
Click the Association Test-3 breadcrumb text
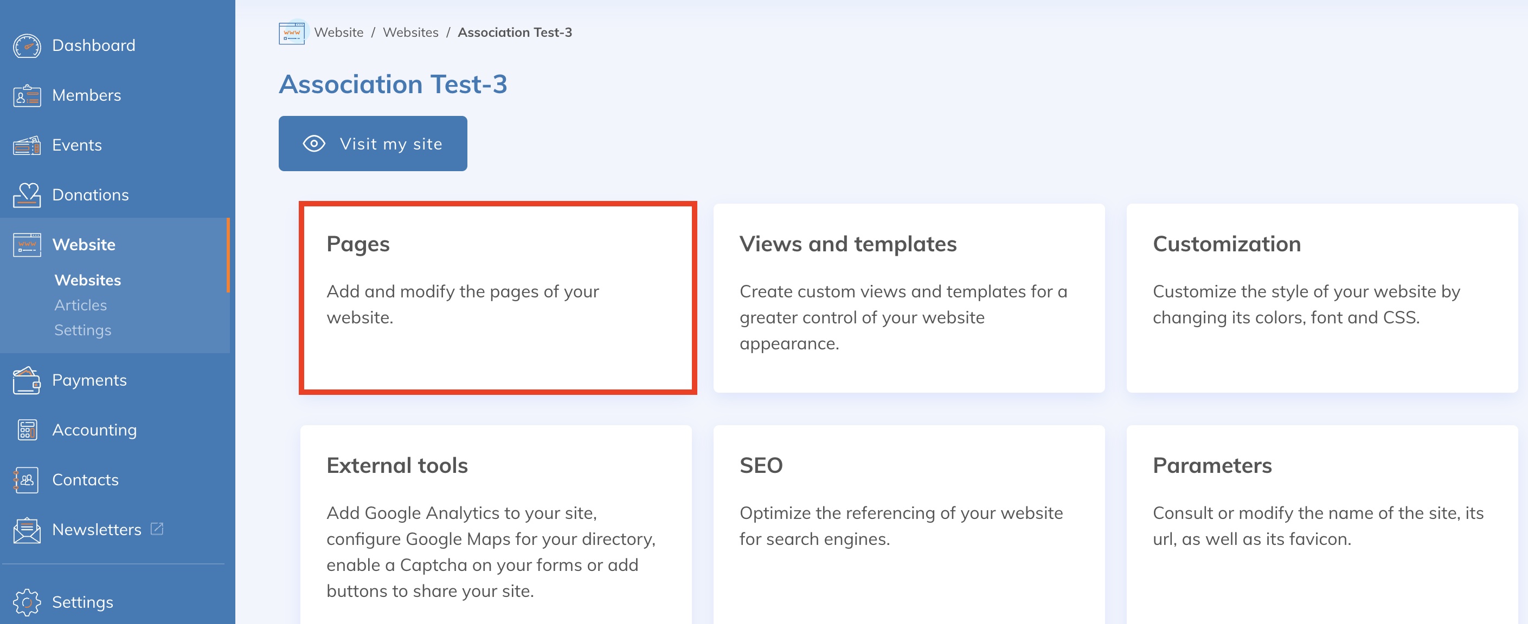[514, 32]
